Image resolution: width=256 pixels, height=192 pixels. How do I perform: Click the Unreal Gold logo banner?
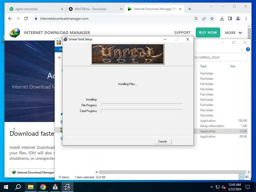tap(127, 54)
